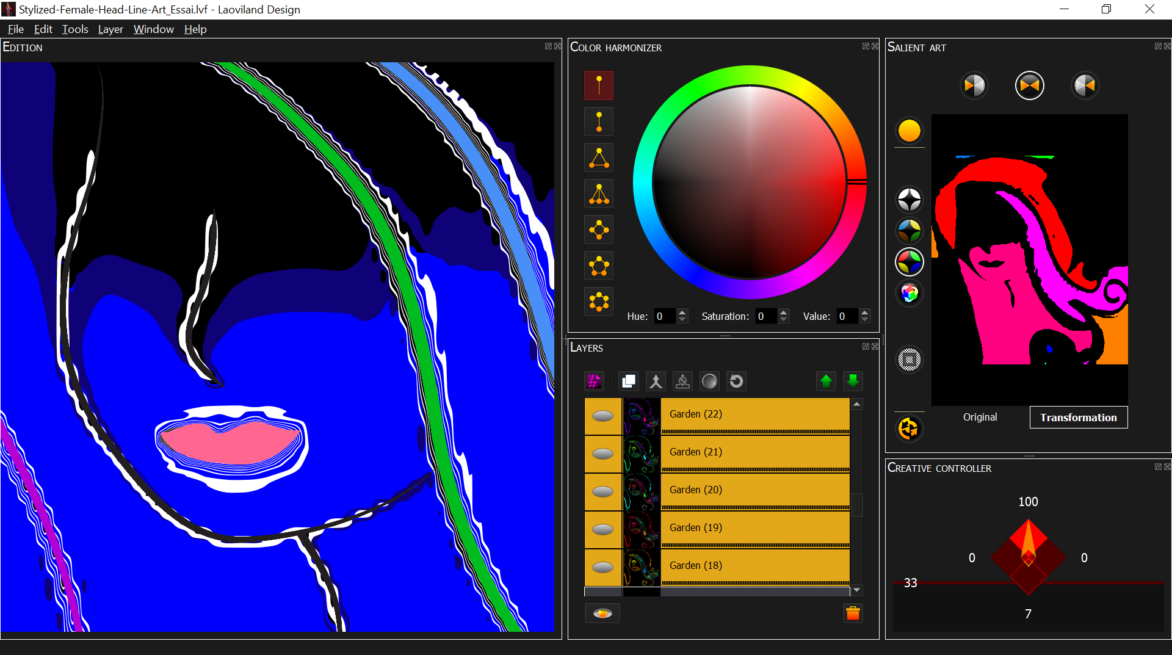The image size is (1172, 655).
Task: Select the Garden (22) layer name
Action: pyautogui.click(x=695, y=414)
